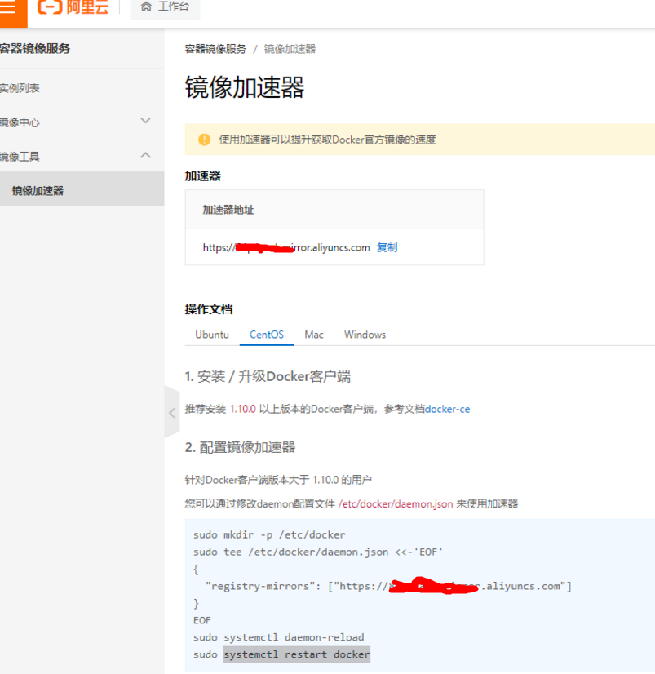Click the 'sudo mkdir -p /etc/docker' line
This screenshot has width=655, height=674.
[x=269, y=534]
